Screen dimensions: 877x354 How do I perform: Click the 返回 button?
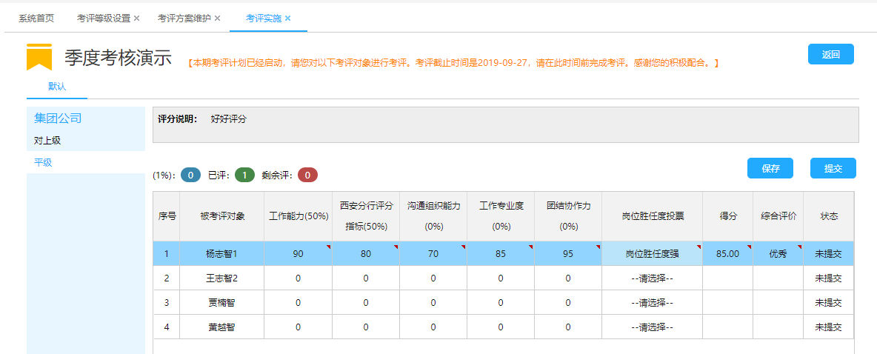pos(830,54)
